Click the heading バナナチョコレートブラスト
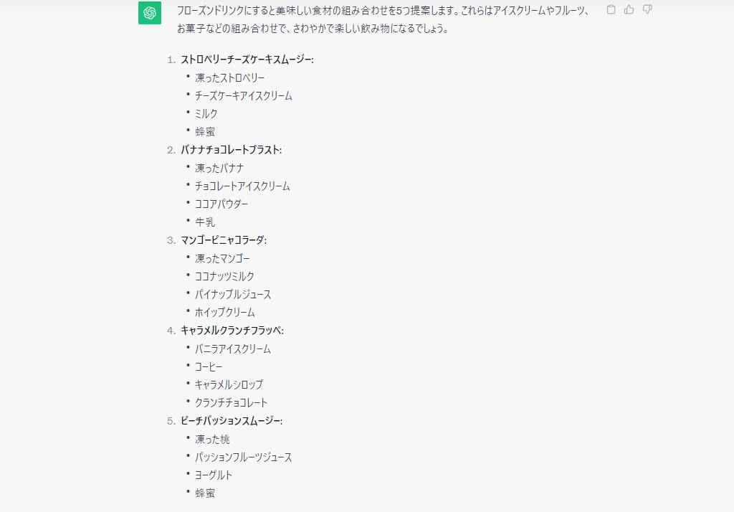This screenshot has width=734, height=512. 231,150
